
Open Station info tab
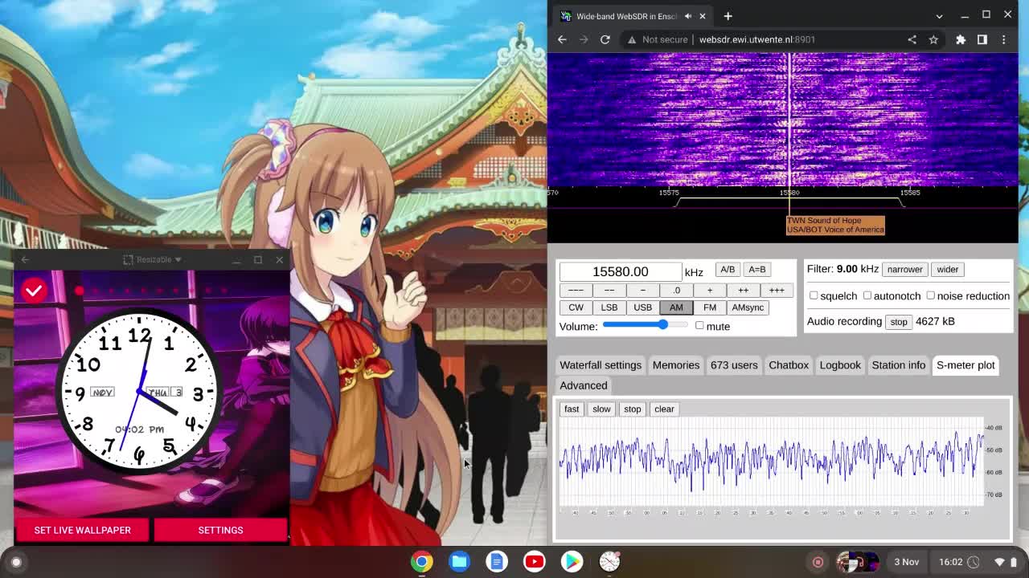pyautogui.click(x=899, y=365)
